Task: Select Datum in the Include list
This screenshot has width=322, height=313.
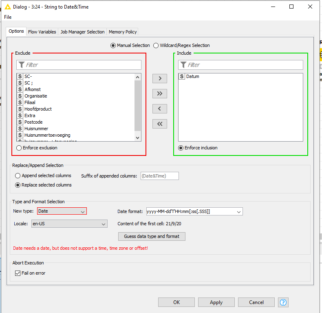Action: [240, 76]
